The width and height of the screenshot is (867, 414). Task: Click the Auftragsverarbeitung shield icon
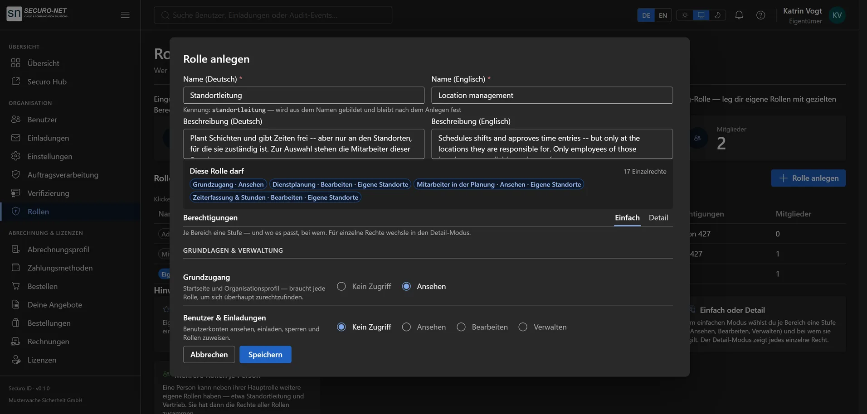pos(16,174)
